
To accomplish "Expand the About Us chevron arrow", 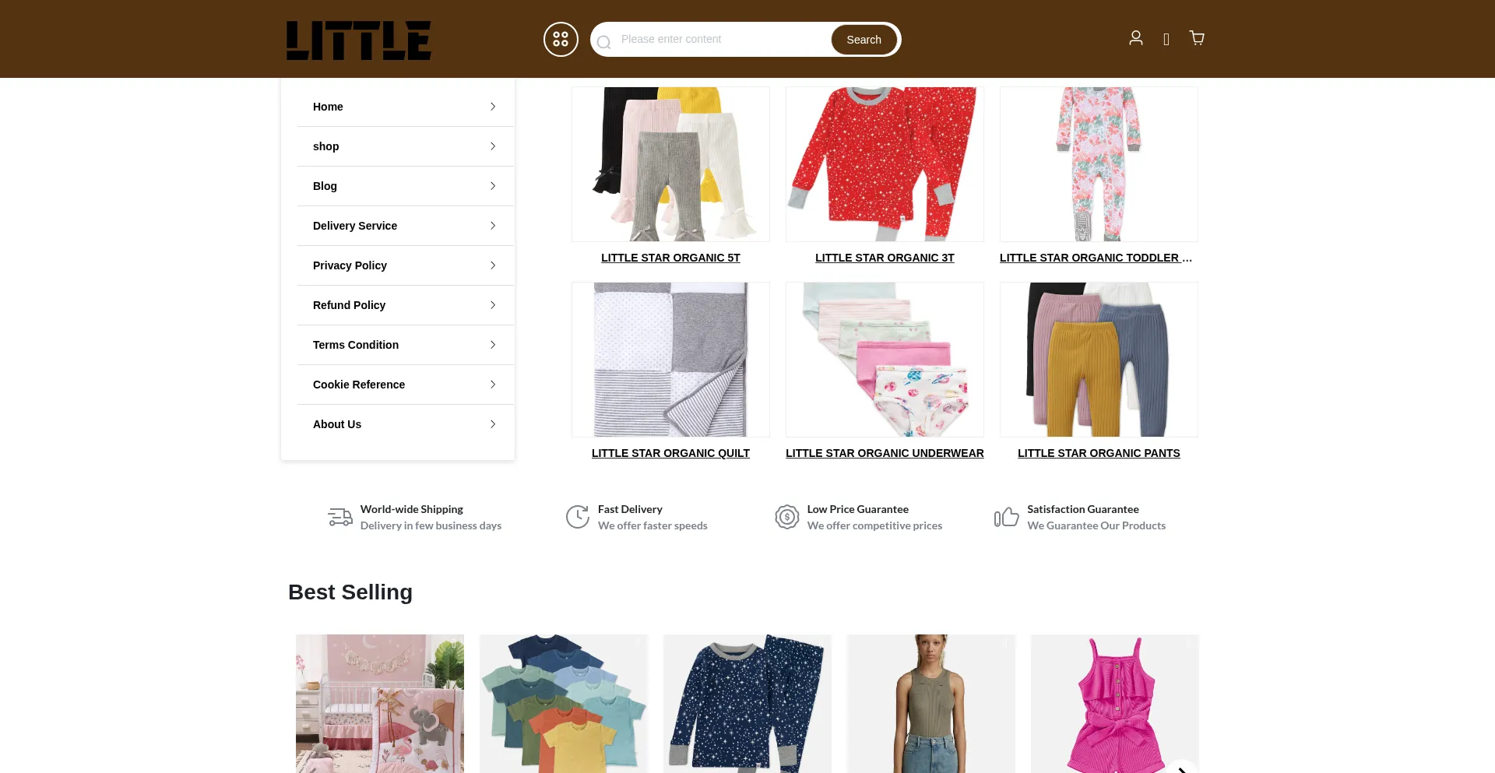I will [x=493, y=424].
